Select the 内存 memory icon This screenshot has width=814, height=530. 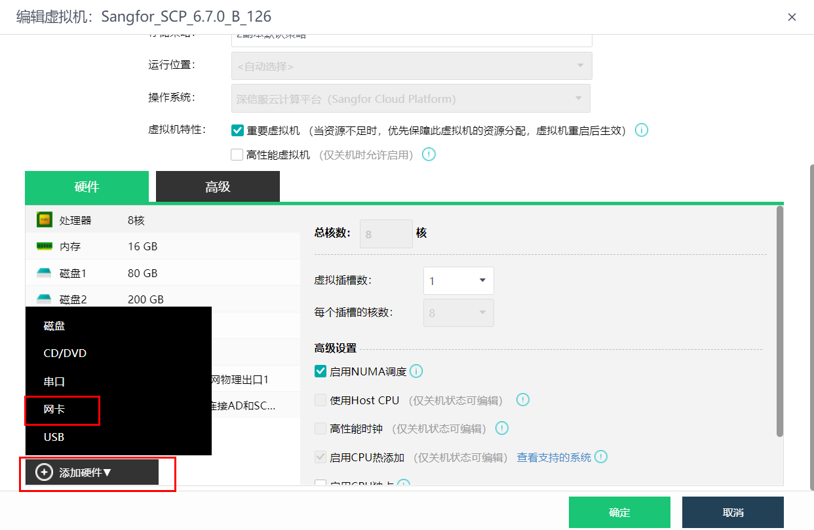(x=45, y=246)
